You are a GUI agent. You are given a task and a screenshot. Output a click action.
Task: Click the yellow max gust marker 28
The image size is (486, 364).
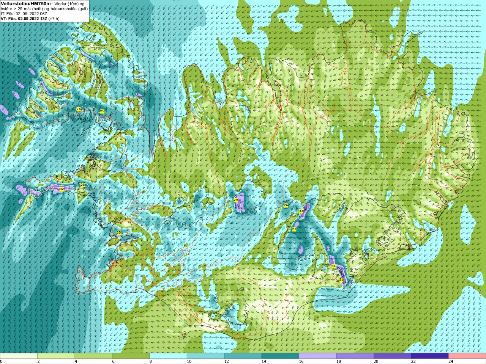click(83, 185)
